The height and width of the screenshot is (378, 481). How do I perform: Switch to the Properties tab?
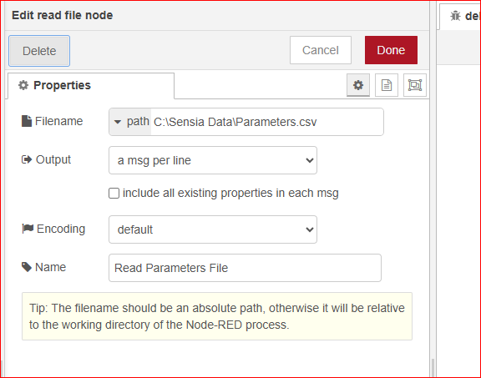(x=91, y=86)
